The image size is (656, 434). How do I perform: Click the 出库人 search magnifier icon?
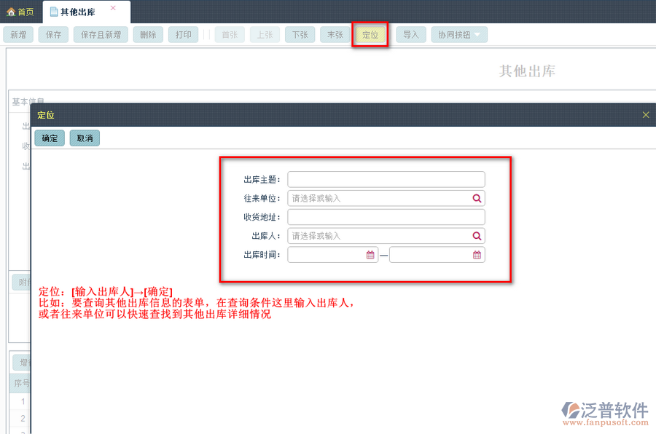(477, 236)
